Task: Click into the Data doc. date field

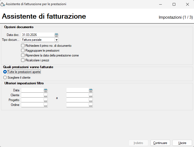Action: (x=38, y=35)
